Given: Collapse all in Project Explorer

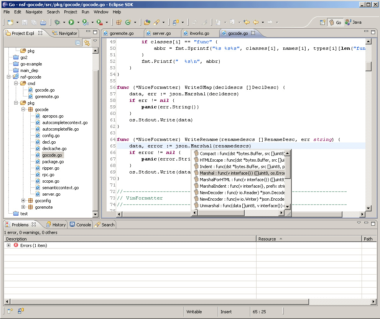Looking at the screenshot, I should pos(78,43).
